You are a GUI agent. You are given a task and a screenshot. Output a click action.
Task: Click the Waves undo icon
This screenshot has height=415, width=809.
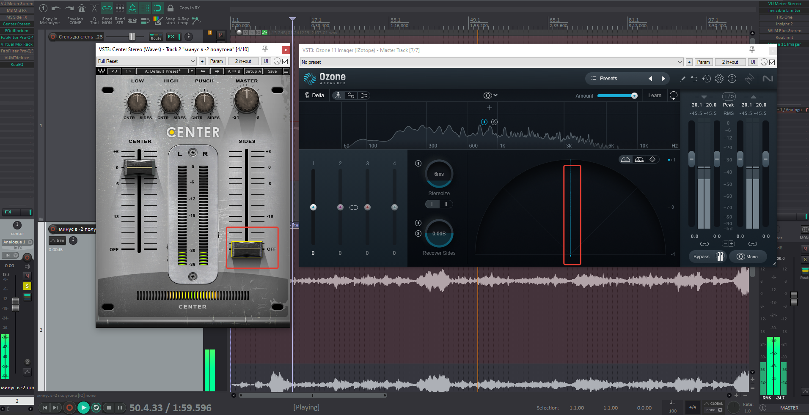[114, 71]
